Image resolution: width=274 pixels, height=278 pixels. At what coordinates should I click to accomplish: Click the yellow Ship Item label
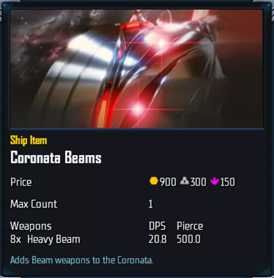(29, 140)
